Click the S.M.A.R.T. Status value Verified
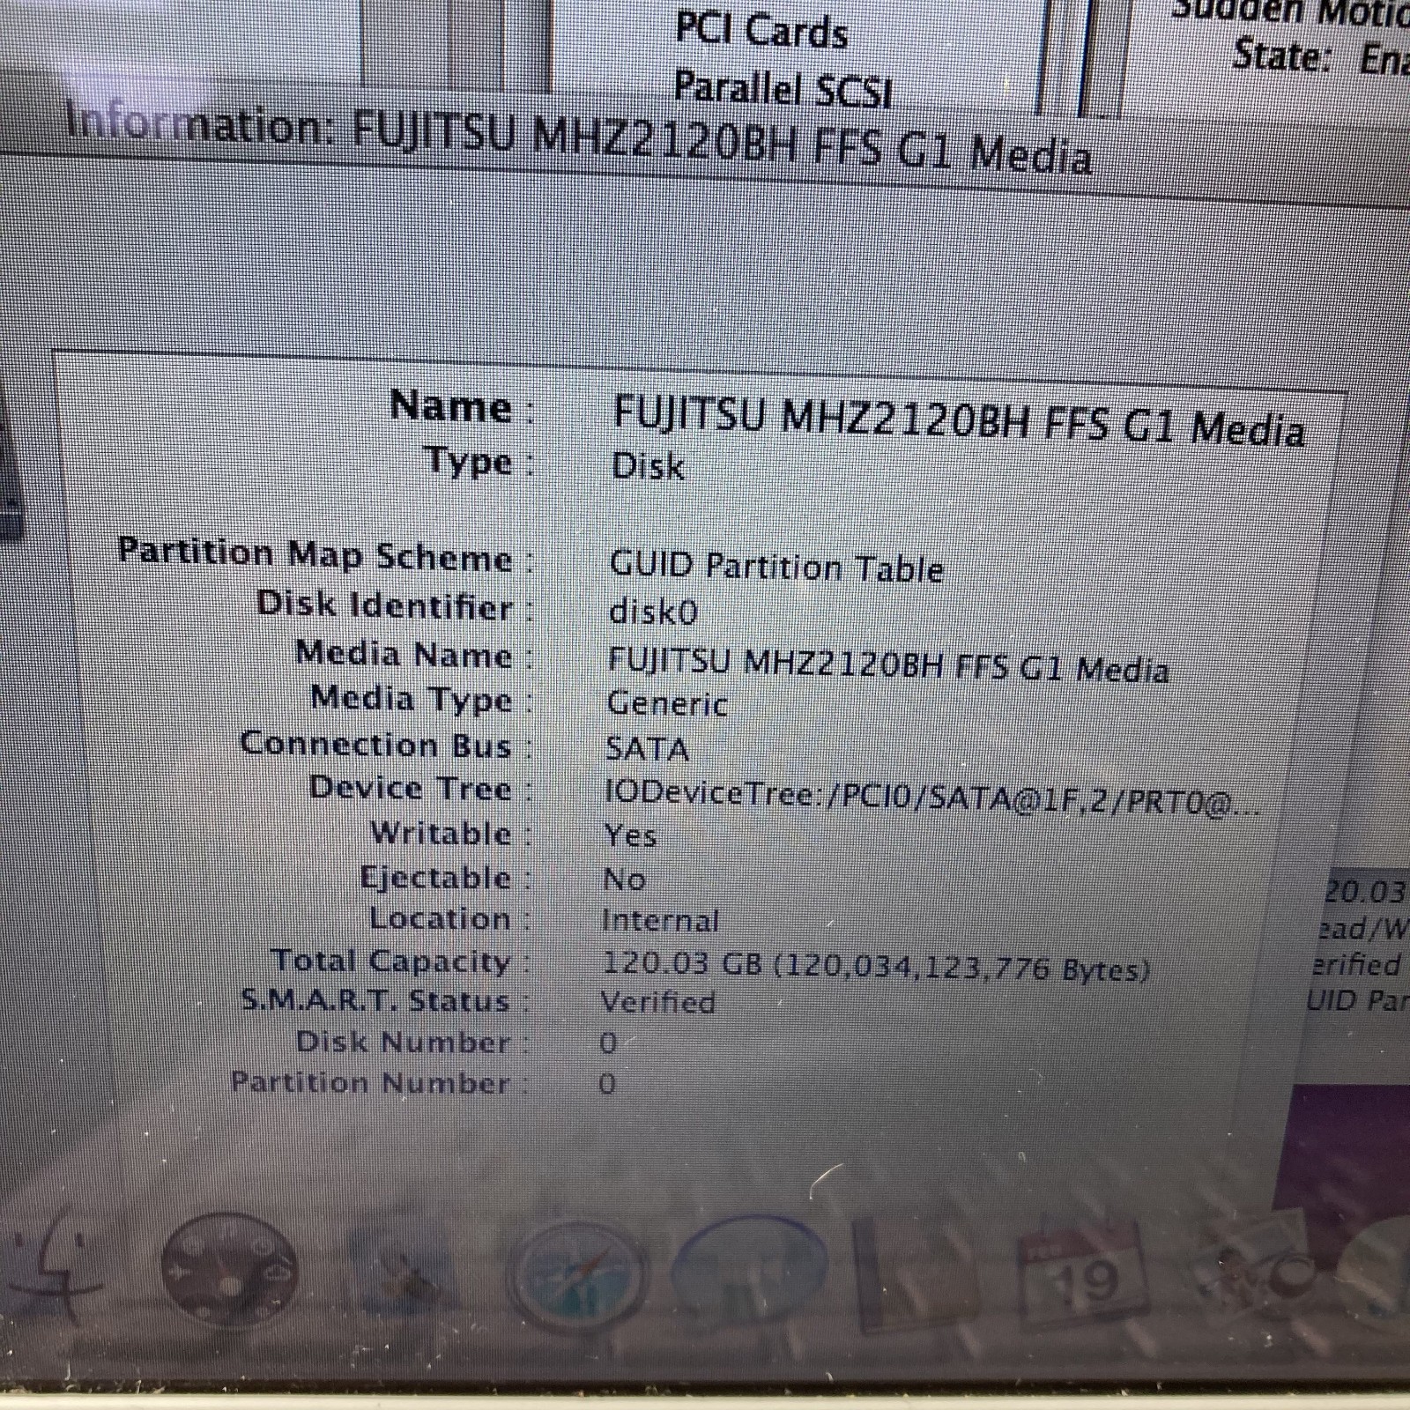Viewport: 1410px width, 1410px height. pos(658,1002)
